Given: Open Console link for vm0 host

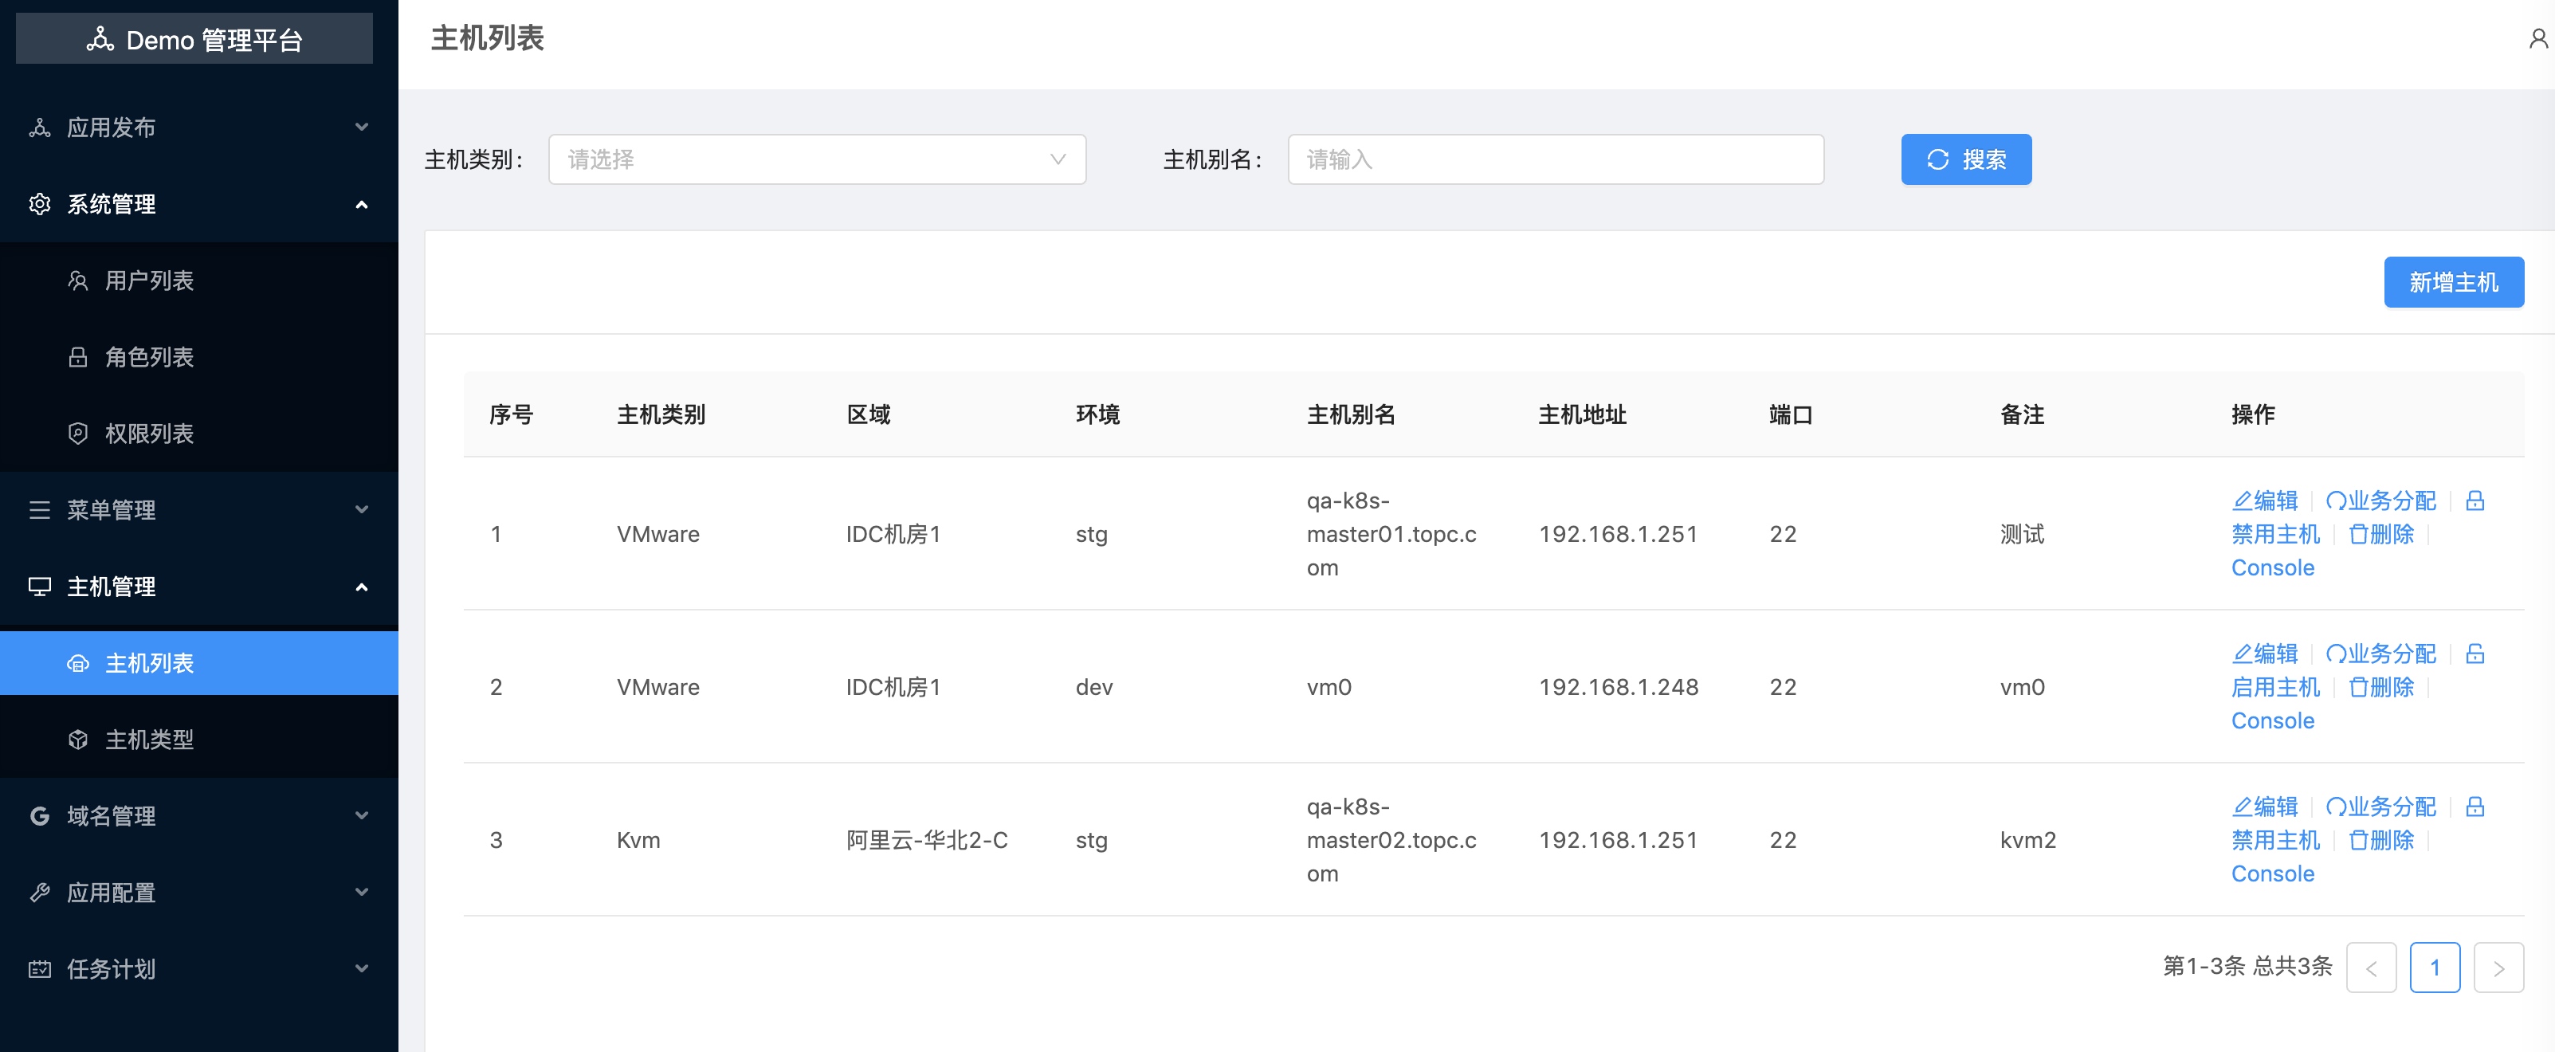Looking at the screenshot, I should tap(2272, 720).
